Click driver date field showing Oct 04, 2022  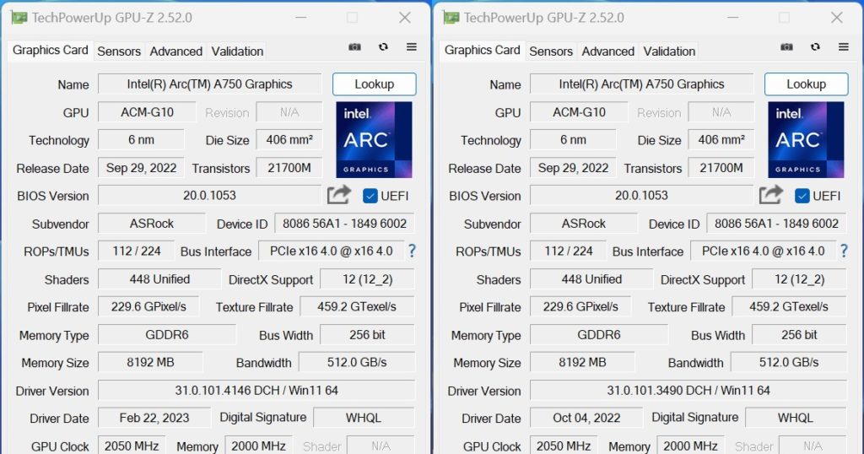pos(586,418)
